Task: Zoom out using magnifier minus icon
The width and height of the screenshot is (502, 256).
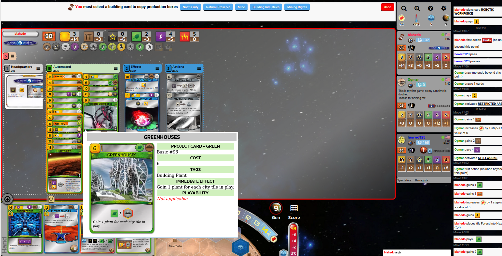Action: click(404, 8)
